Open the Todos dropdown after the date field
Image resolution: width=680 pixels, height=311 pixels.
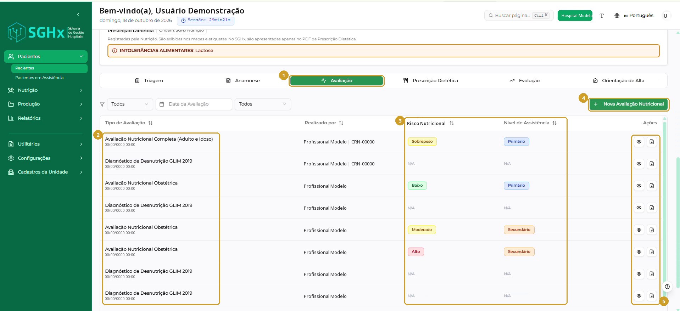[x=263, y=104]
